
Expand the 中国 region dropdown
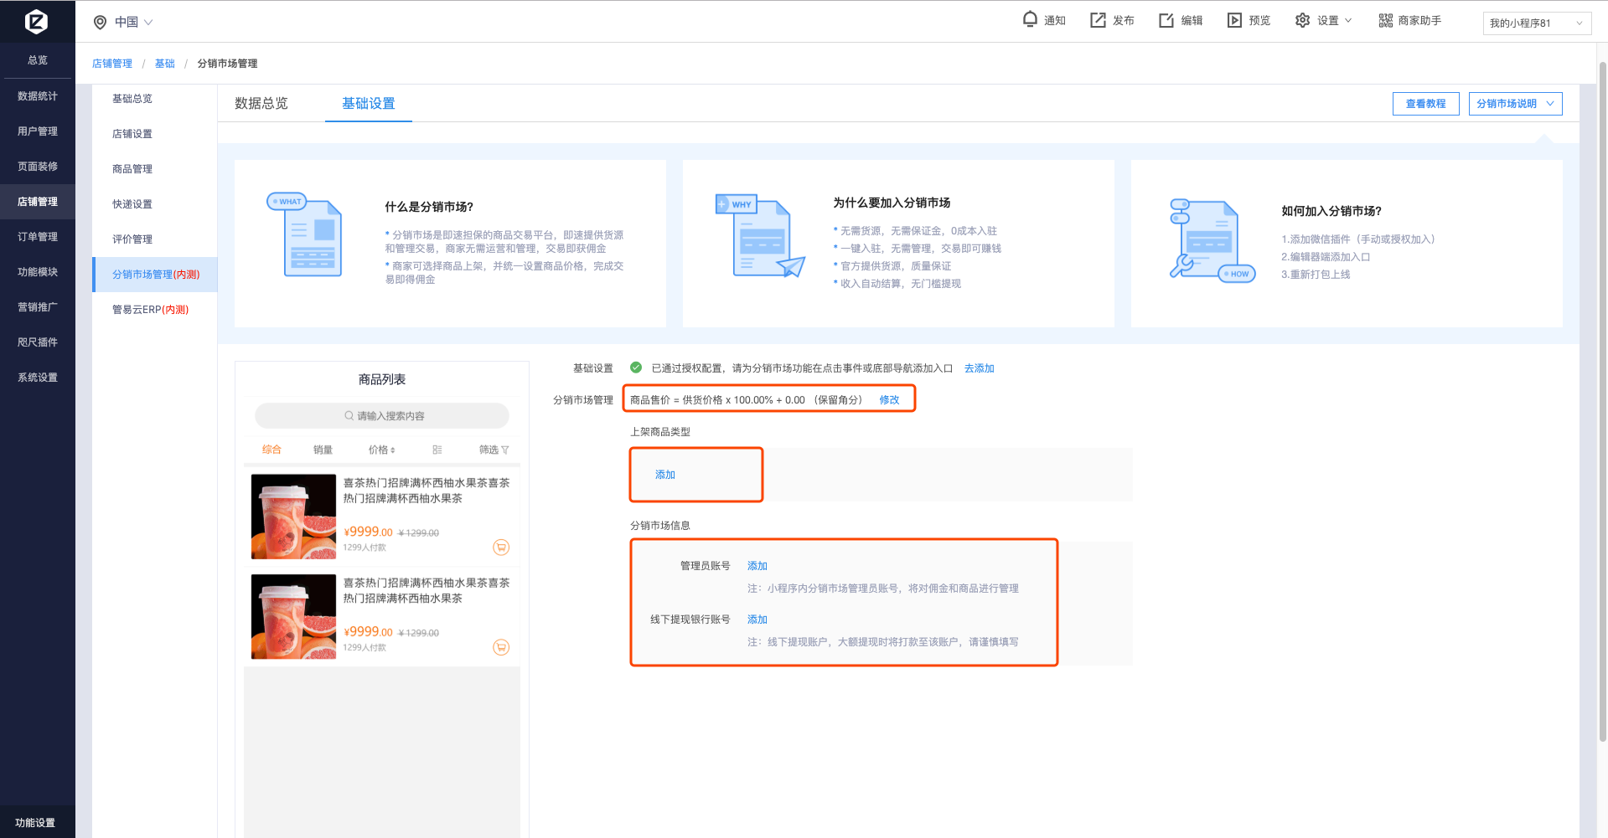tap(148, 23)
